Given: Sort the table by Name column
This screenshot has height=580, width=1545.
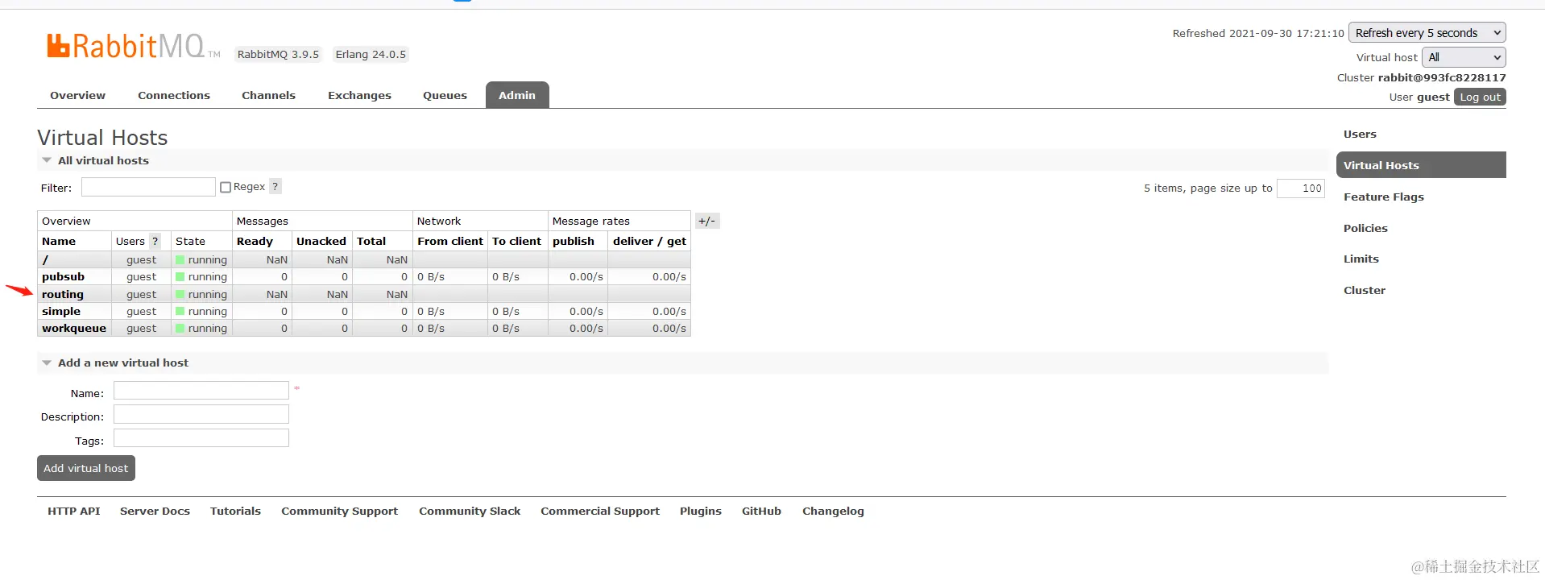Looking at the screenshot, I should click(x=59, y=241).
